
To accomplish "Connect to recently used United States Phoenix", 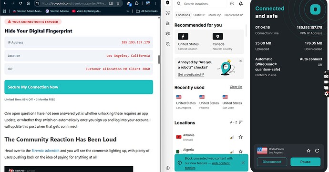I will coord(209,102).
